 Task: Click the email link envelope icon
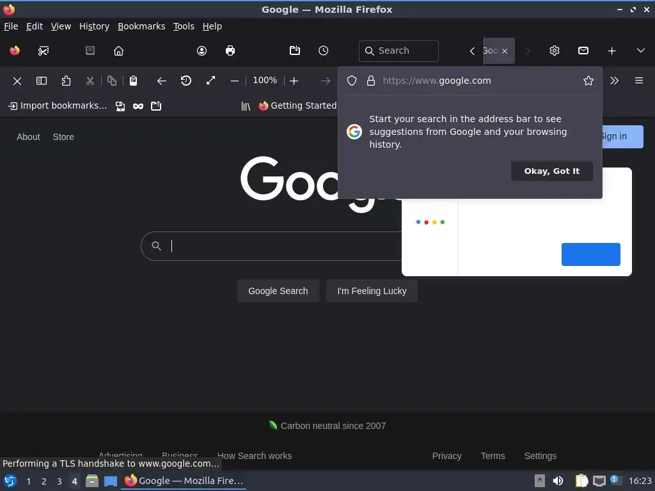pyautogui.click(x=583, y=51)
